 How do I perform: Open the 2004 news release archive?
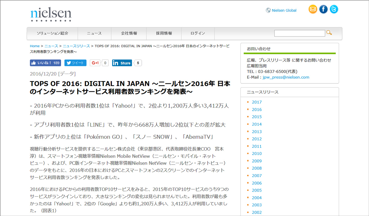tap(257, 198)
